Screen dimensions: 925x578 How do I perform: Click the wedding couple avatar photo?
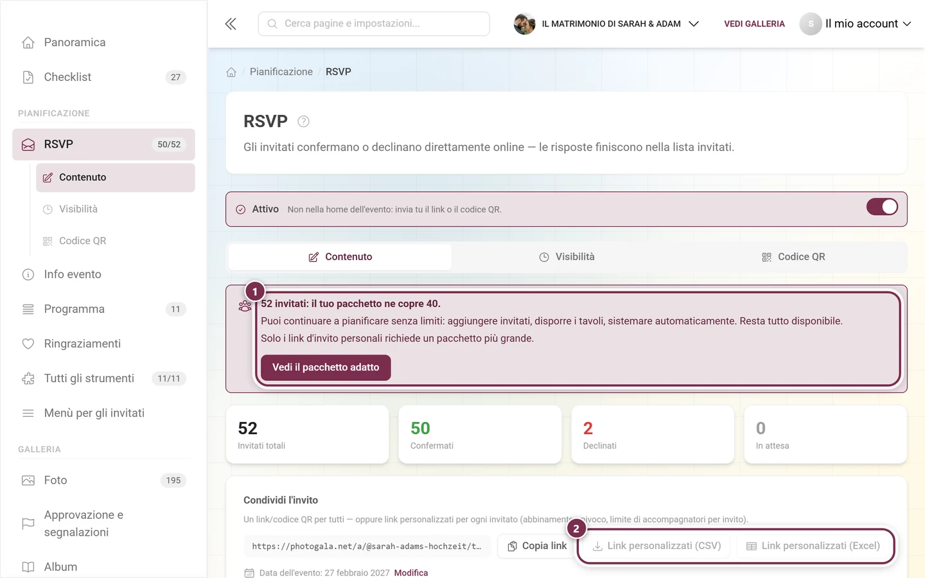(x=524, y=24)
